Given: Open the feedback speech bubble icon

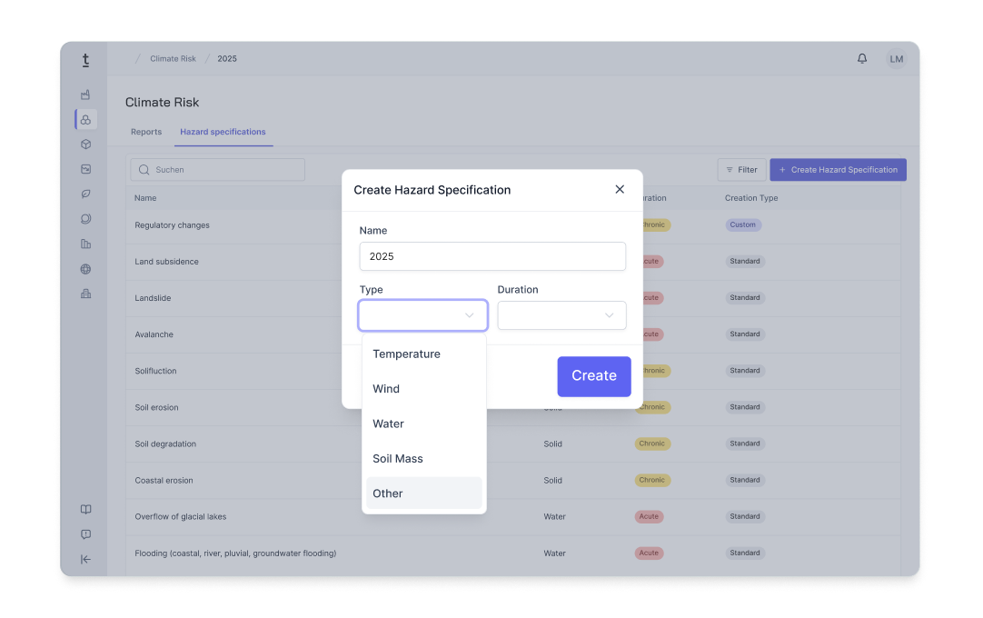Looking at the screenshot, I should [x=86, y=534].
